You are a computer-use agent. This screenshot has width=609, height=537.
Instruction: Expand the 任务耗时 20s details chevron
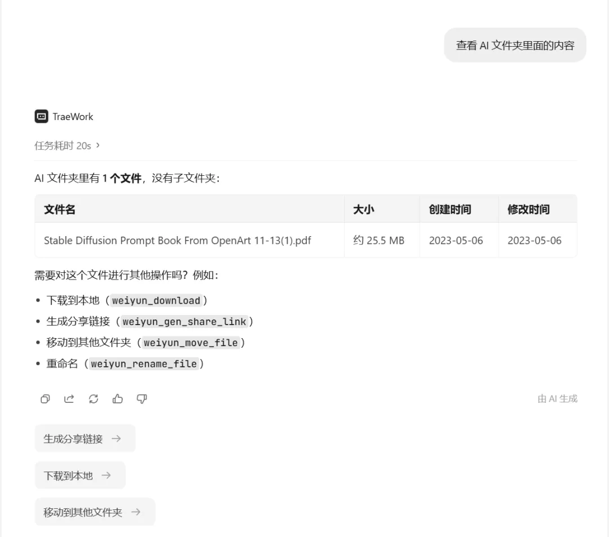tap(98, 145)
